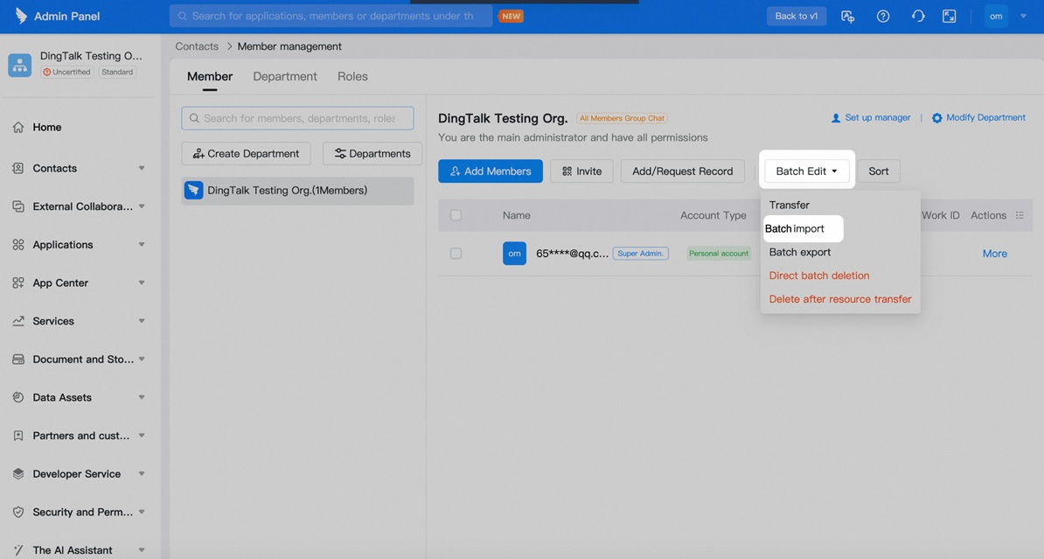Click the Services chart icon
The image size is (1044, 559).
tap(18, 321)
